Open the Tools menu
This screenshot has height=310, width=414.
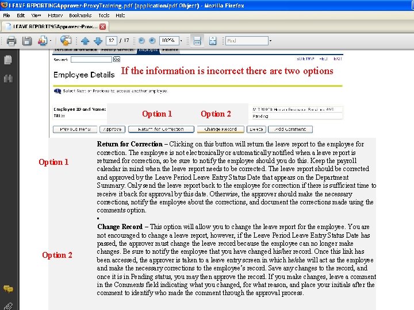(x=103, y=15)
